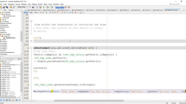This screenshot has height=104, width=186.
Task: Switch to the Services panel tab
Action: [11, 10]
